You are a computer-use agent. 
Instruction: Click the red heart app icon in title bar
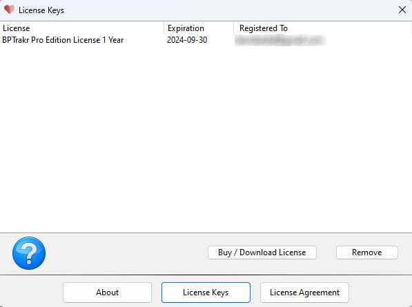tap(9, 10)
